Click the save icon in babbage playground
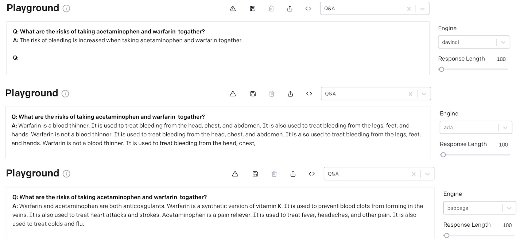This screenshot has height=239, width=520. point(255,174)
